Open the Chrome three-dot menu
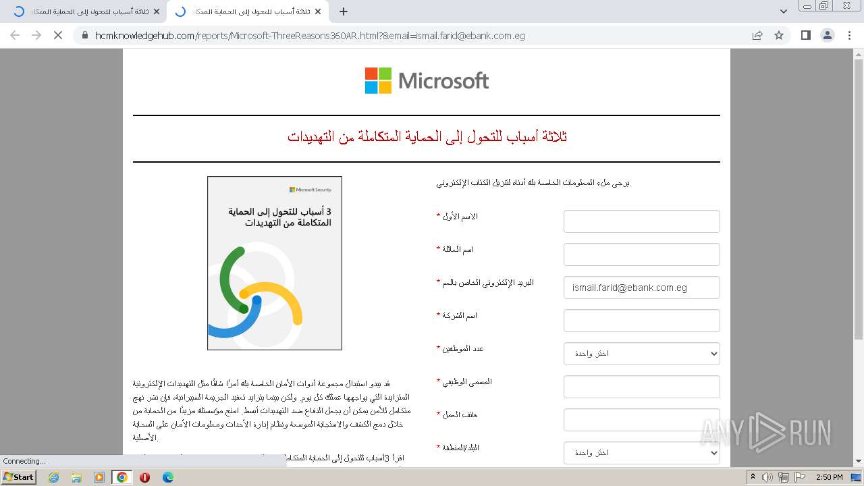 coord(849,35)
